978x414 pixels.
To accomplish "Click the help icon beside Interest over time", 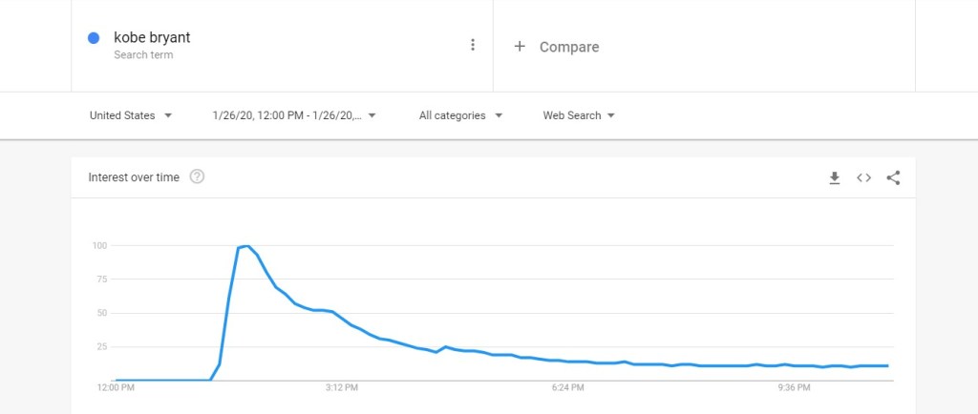I will [197, 176].
